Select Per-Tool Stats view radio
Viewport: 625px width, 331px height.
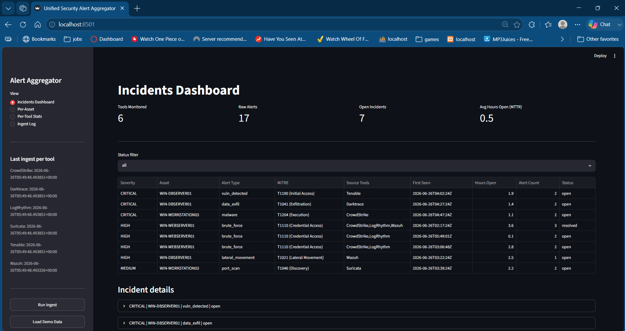26,116
